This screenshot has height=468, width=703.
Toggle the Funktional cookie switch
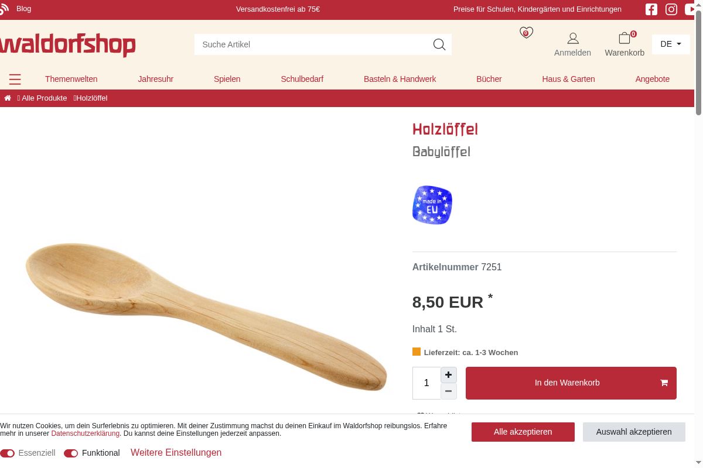click(71, 453)
